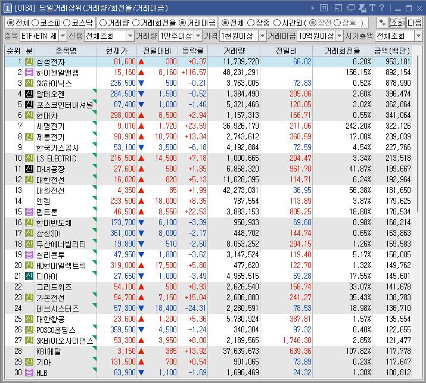
Task: Click the 신 badge for 삼성전자
Action: tap(29, 62)
